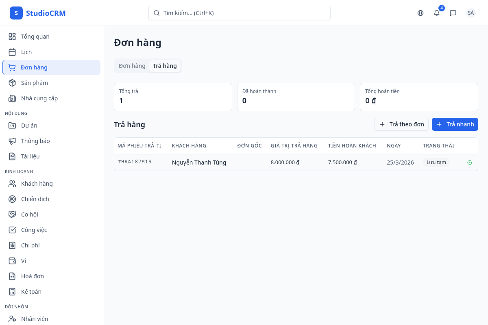Viewport: 488px width, 325px height.
Task: Open the chat messages icon
Action: click(x=453, y=13)
